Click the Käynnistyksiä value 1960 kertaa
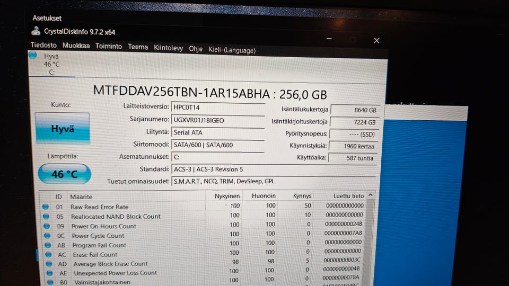The width and height of the screenshot is (509, 286). click(353, 146)
